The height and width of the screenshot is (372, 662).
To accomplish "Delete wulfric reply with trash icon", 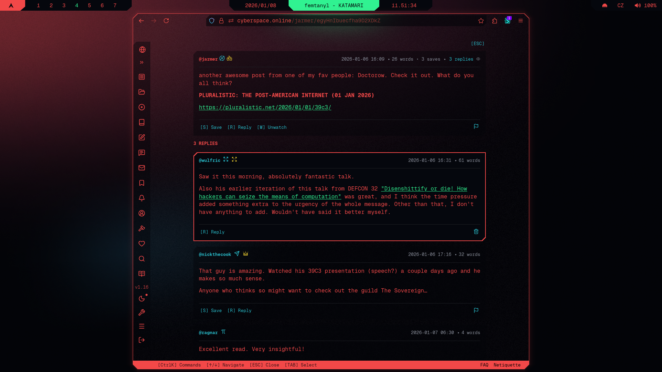I will 476,231.
